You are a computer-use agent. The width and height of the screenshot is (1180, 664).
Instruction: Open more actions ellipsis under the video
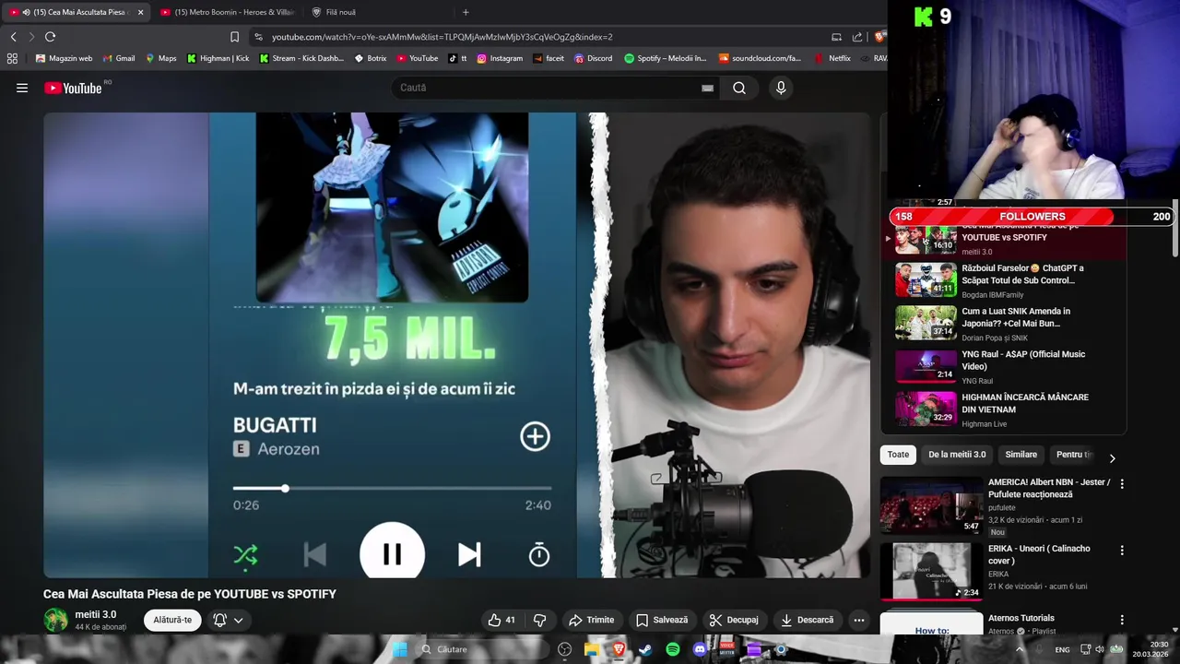pyautogui.click(x=858, y=620)
